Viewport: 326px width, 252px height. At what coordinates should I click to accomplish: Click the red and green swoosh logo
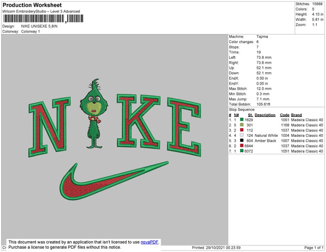pyautogui.click(x=114, y=180)
